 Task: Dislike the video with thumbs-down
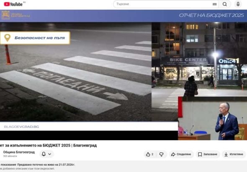161,154
